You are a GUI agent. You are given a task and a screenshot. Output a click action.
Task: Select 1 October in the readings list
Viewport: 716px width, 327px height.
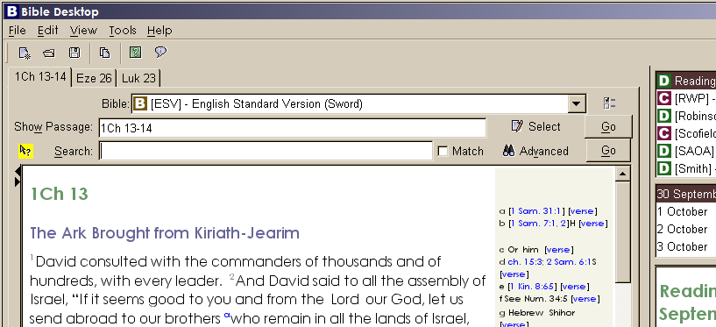[685, 211]
